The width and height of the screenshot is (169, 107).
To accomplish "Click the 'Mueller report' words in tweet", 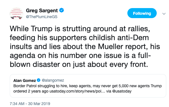I will (123, 47).
